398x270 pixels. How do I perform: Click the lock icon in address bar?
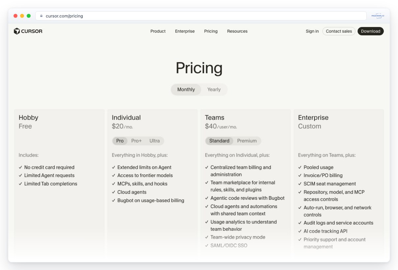42,16
